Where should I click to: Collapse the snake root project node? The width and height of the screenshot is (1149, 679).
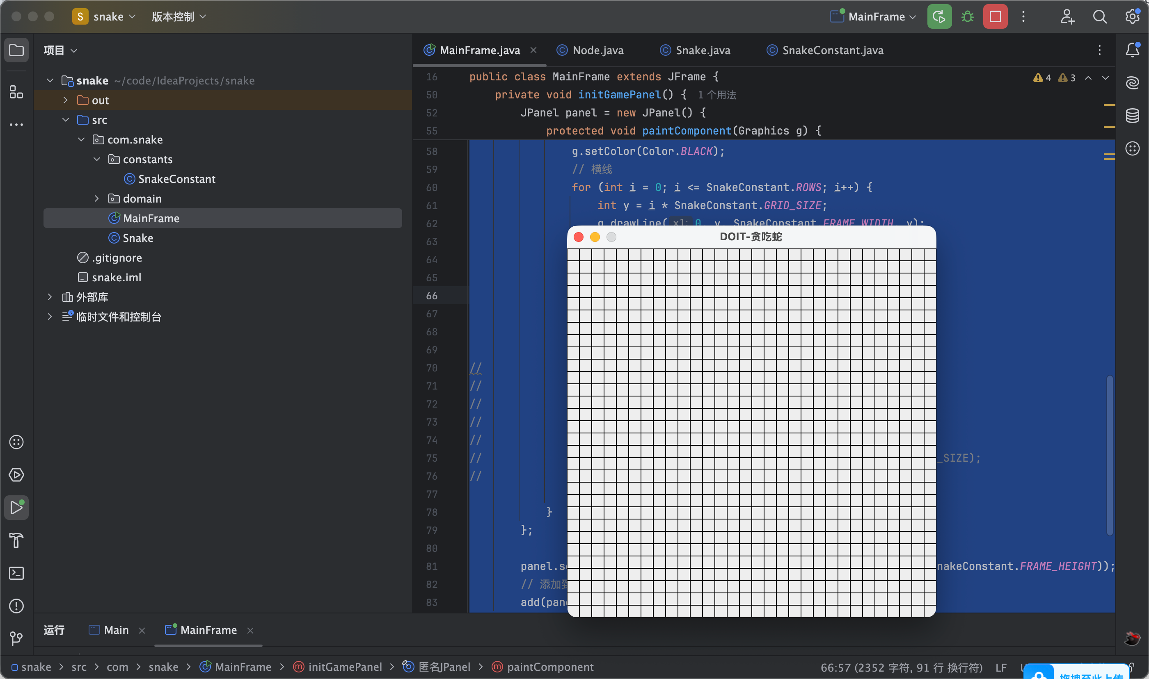(x=50, y=80)
